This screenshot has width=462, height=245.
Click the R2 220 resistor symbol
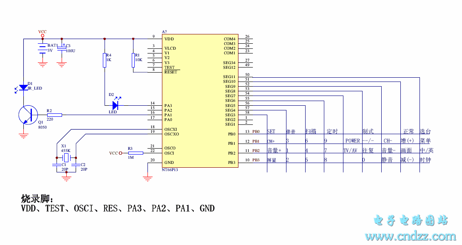click(54, 115)
